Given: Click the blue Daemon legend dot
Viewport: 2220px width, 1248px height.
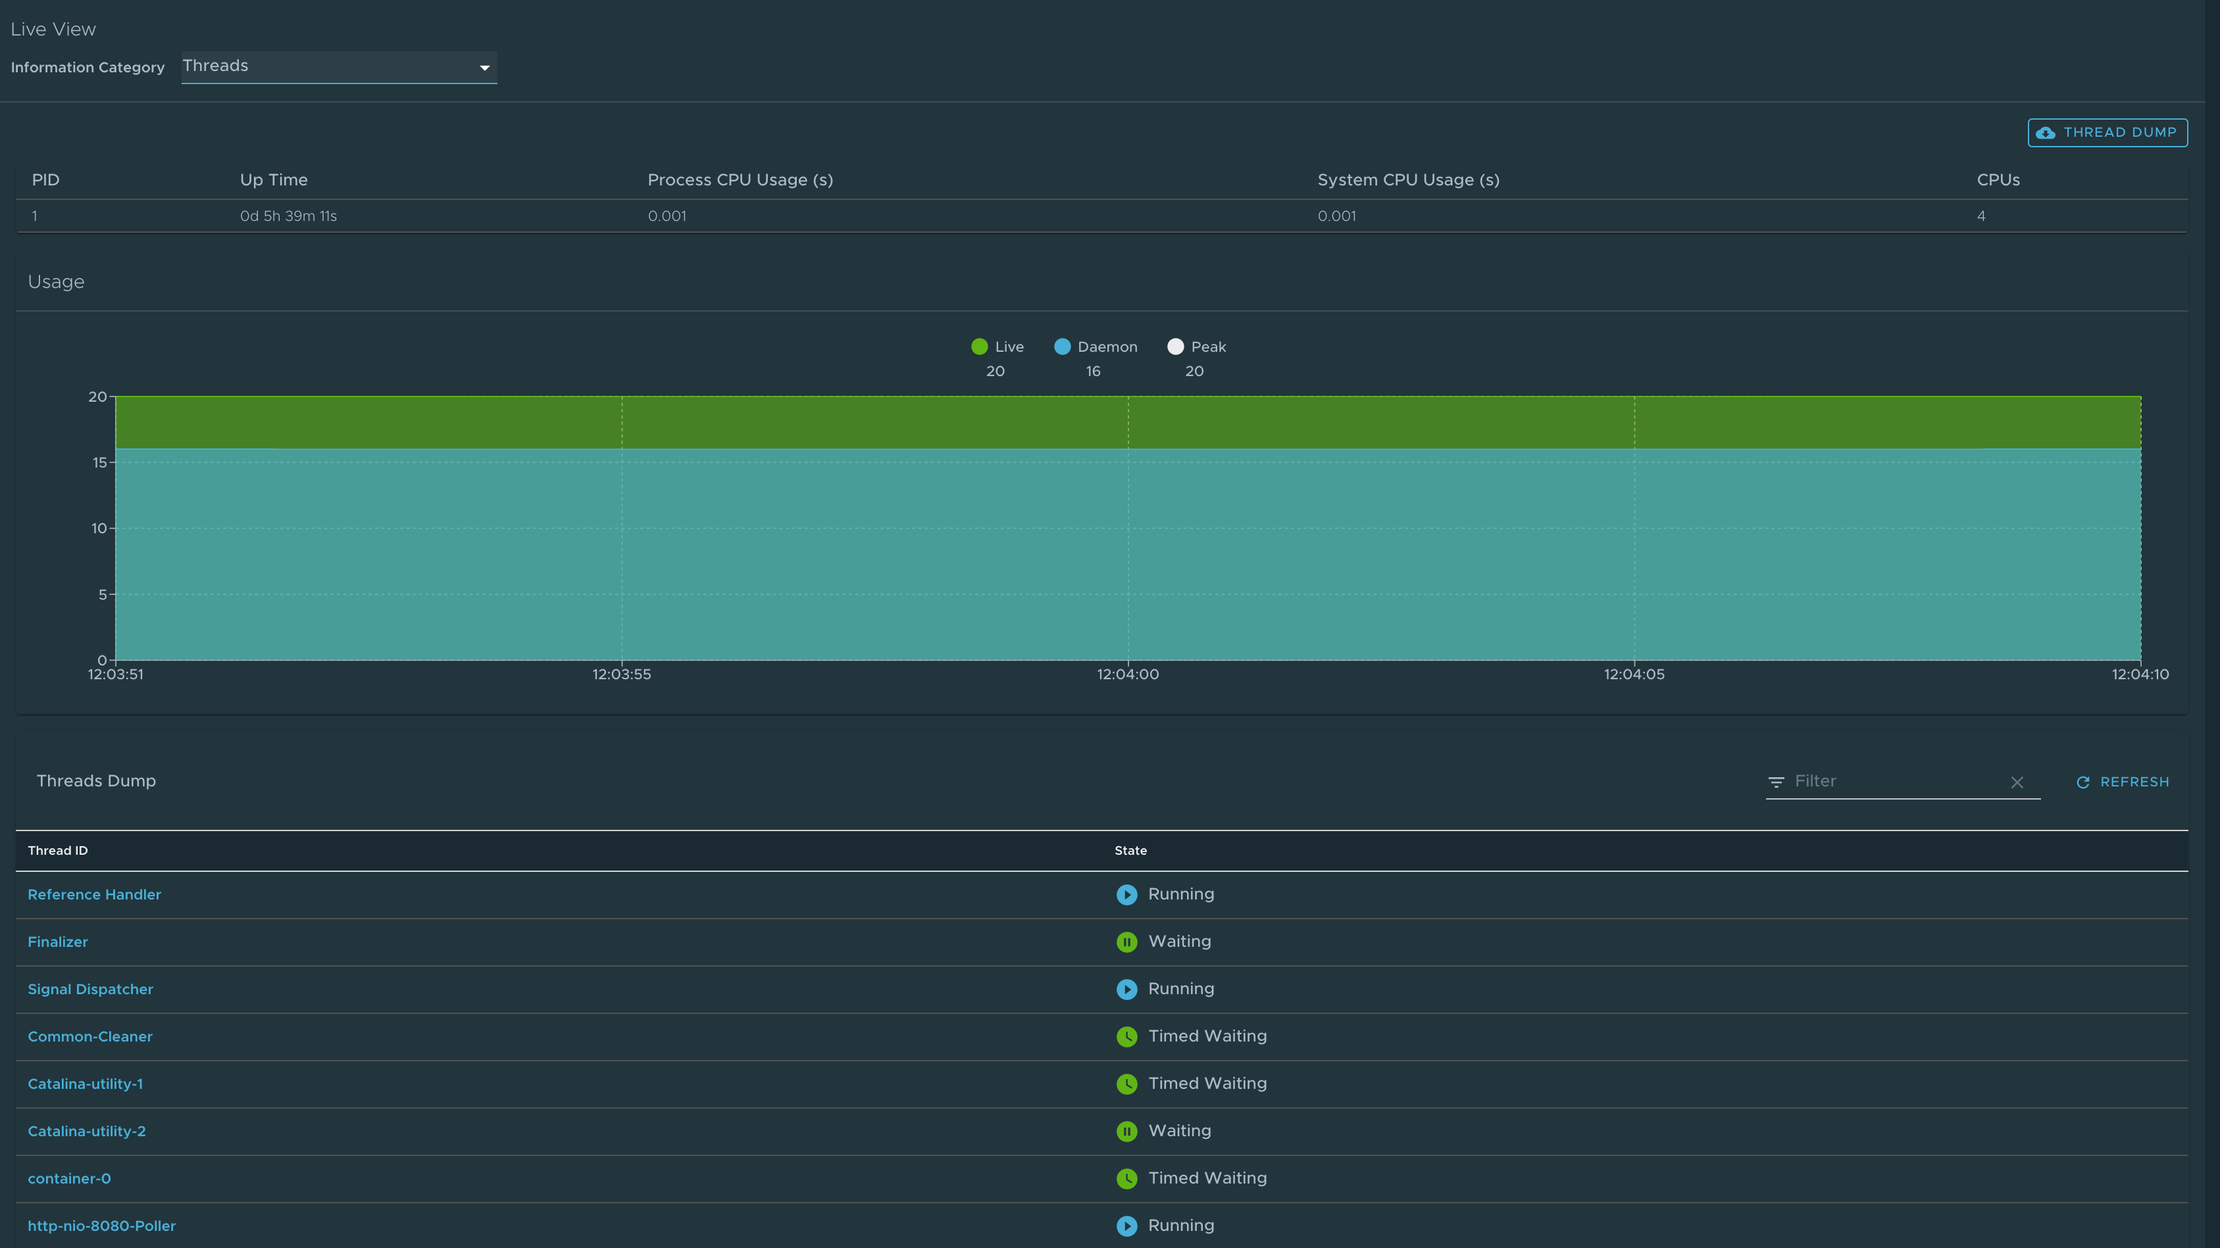Looking at the screenshot, I should (1062, 347).
